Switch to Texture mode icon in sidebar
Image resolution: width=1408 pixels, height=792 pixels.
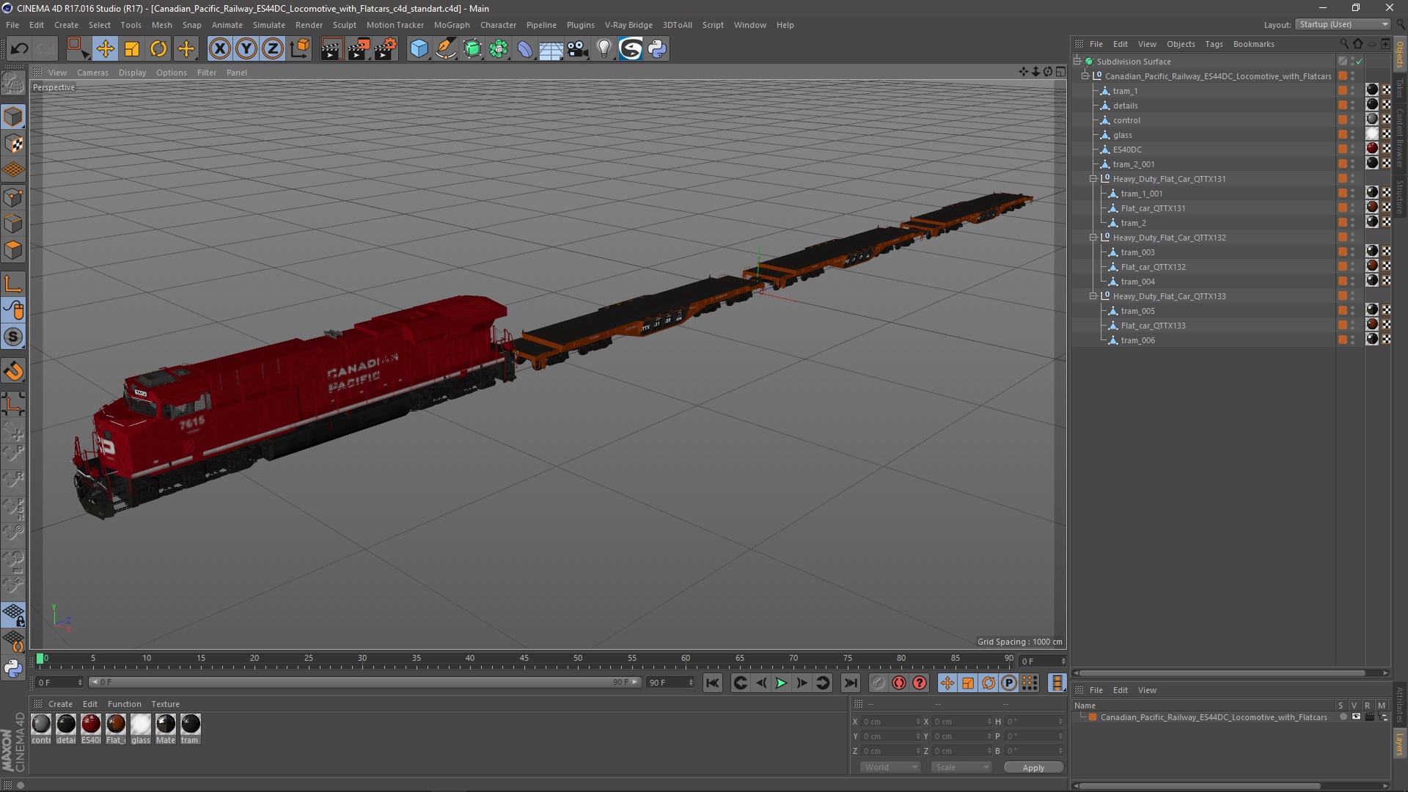coord(13,144)
